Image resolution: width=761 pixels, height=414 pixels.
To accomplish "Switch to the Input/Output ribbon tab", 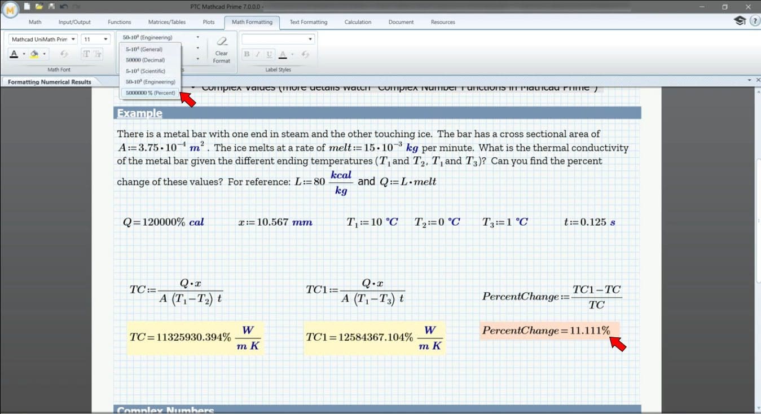I will (x=74, y=22).
